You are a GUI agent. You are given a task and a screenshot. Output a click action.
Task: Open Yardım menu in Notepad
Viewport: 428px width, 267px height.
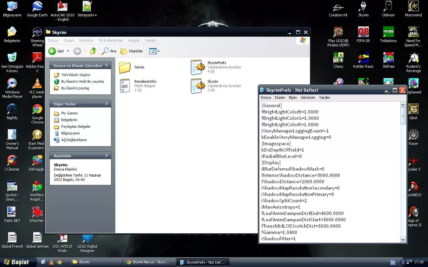point(324,97)
